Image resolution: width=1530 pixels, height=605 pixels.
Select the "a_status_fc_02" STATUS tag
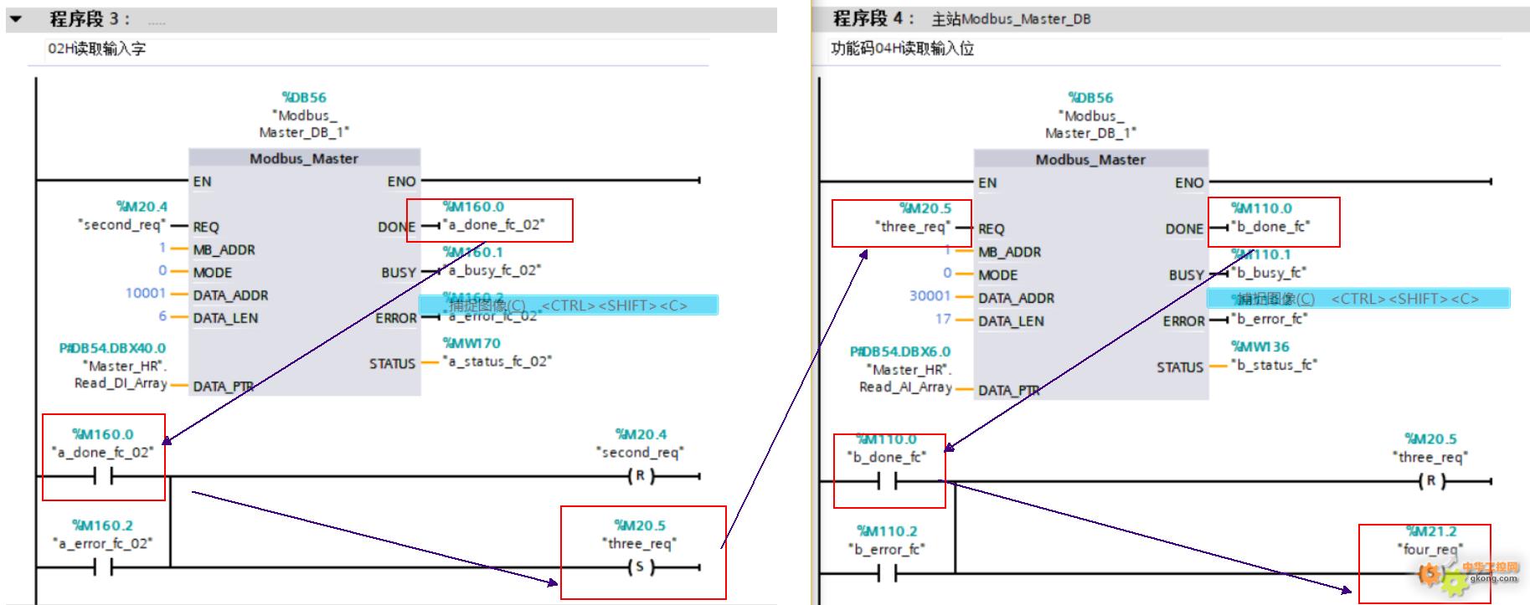pos(497,361)
